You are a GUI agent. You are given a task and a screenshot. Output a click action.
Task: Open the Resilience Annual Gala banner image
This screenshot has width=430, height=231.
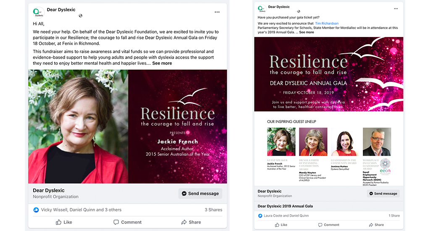point(328,74)
